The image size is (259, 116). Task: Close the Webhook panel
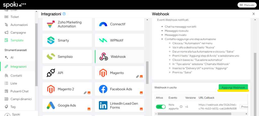coord(254,14)
